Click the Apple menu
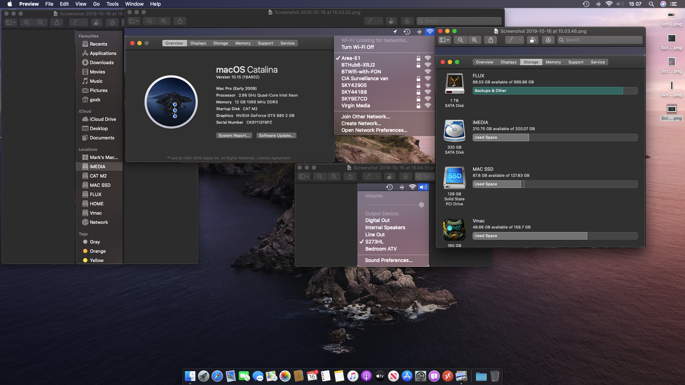 click(x=10, y=4)
